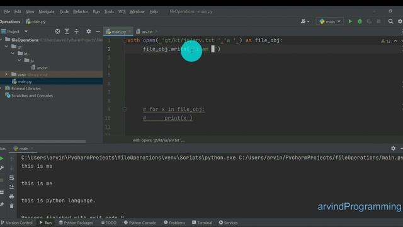Open the Navigate menu
The width and height of the screenshot is (403, 227).
[x=47, y=11]
